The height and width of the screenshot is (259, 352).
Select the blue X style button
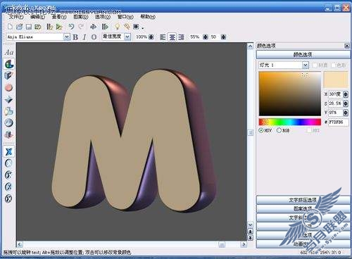tap(8, 151)
